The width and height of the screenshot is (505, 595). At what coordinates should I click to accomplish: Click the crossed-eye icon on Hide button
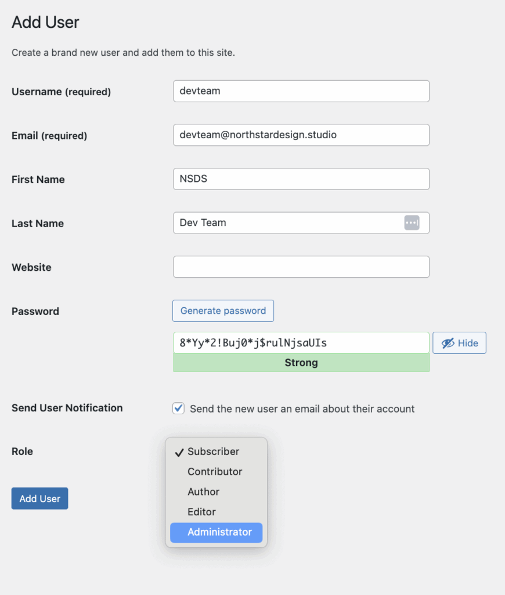click(x=448, y=343)
